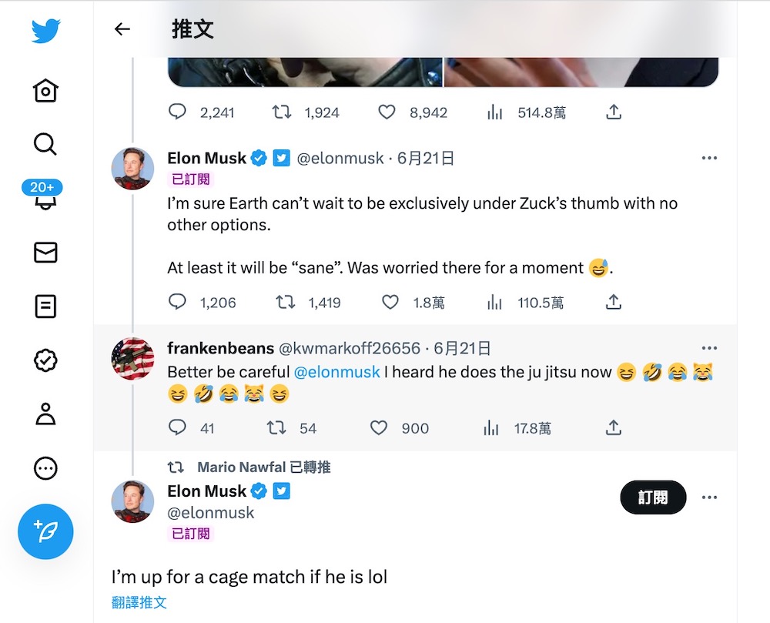The image size is (770, 623).
Task: Open more options on Elon's June 21 tweet
Action: pyautogui.click(x=709, y=158)
